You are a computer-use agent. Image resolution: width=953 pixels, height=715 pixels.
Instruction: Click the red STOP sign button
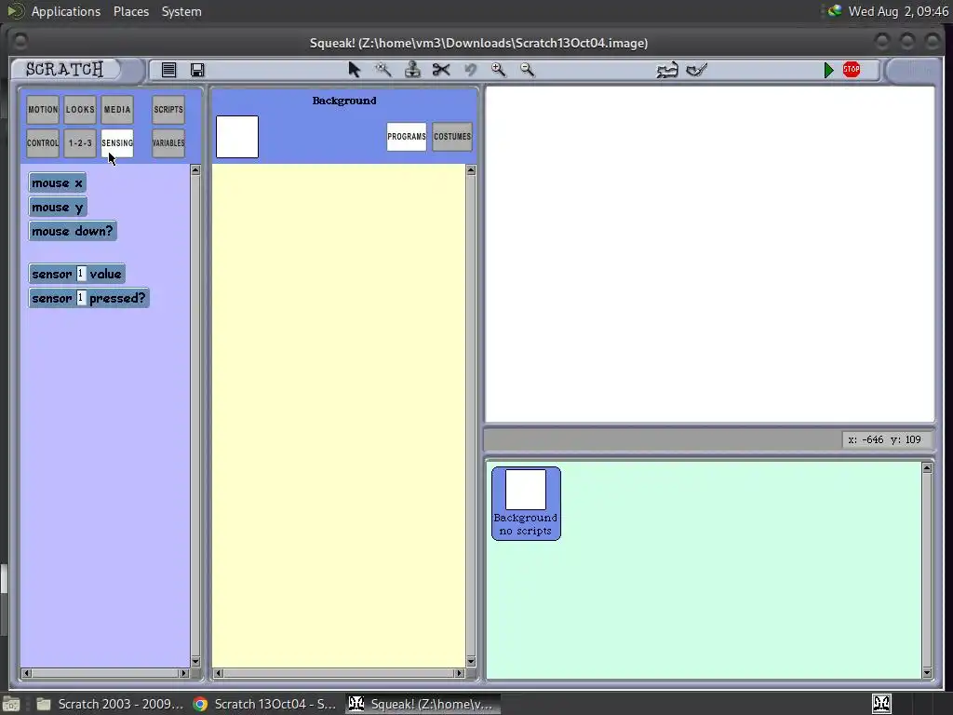tap(852, 69)
